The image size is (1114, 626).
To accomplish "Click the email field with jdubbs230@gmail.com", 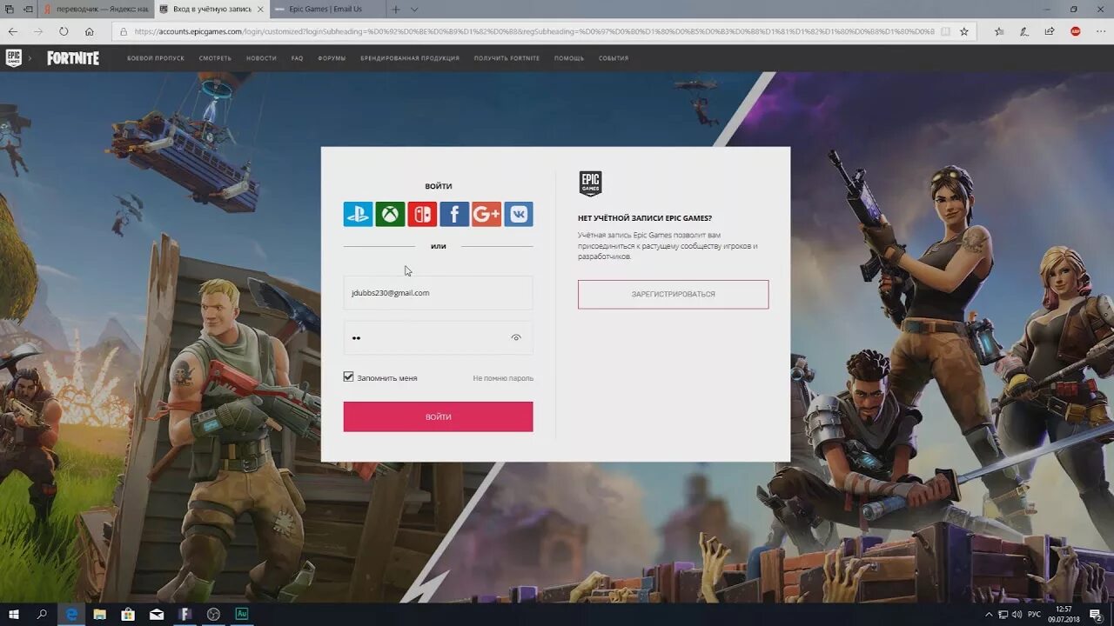I will tap(438, 293).
